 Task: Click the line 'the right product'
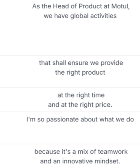pos(80,73)
